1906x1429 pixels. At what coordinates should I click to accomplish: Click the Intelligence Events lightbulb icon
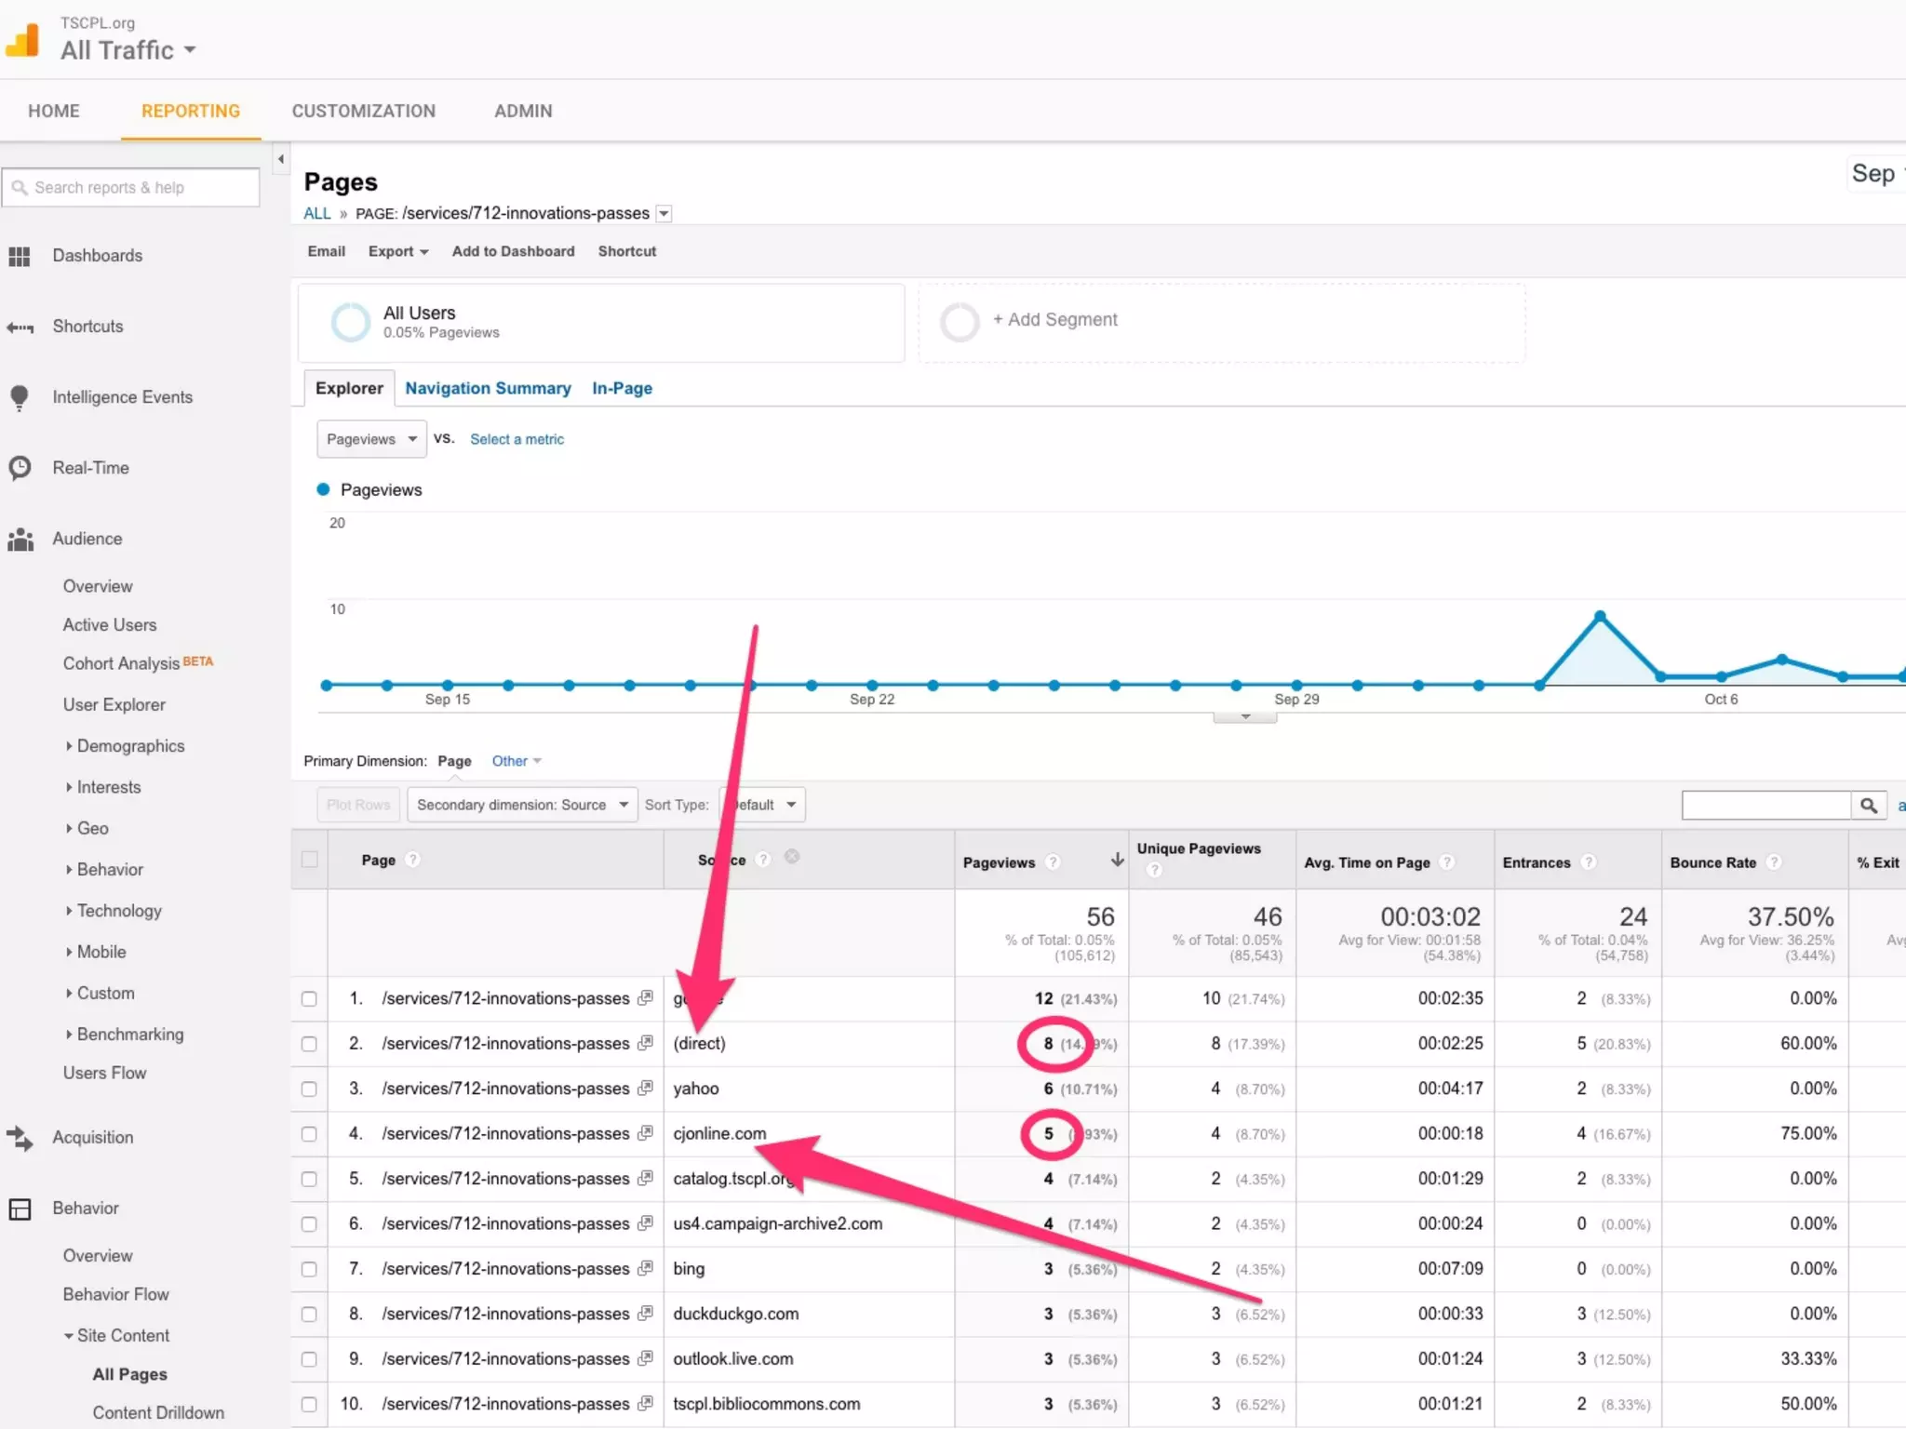[x=19, y=397]
